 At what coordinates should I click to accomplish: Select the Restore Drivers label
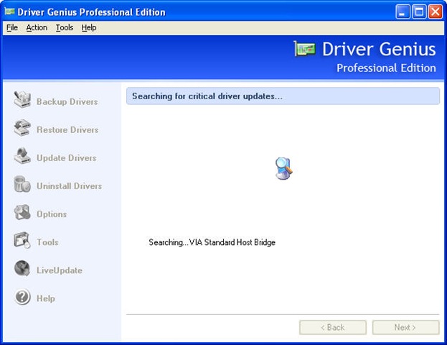coord(67,130)
